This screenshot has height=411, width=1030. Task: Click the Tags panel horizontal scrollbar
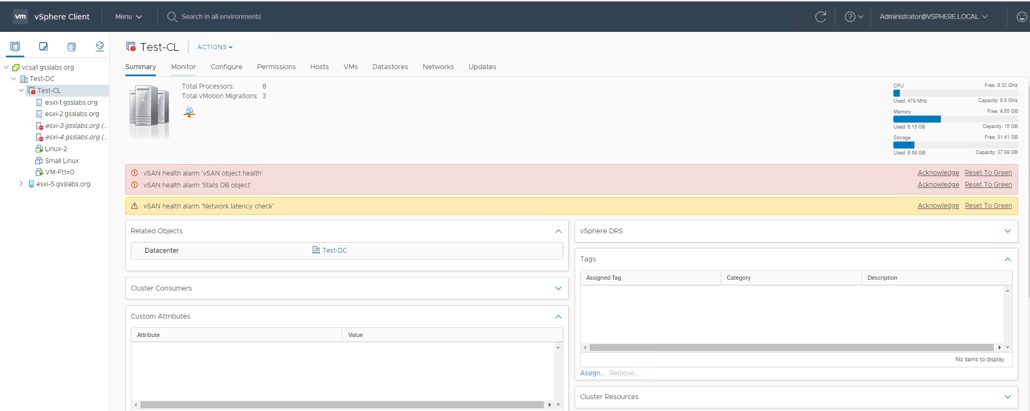tap(791, 348)
